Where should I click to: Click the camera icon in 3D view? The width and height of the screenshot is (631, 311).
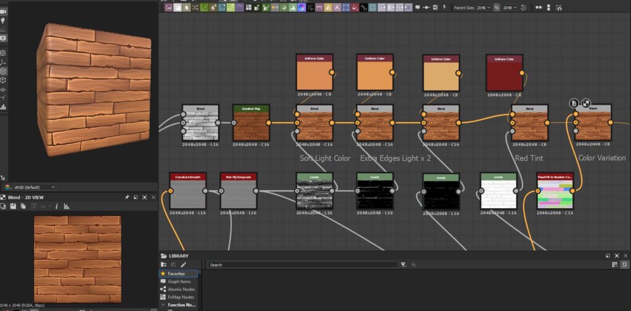click(x=4, y=12)
